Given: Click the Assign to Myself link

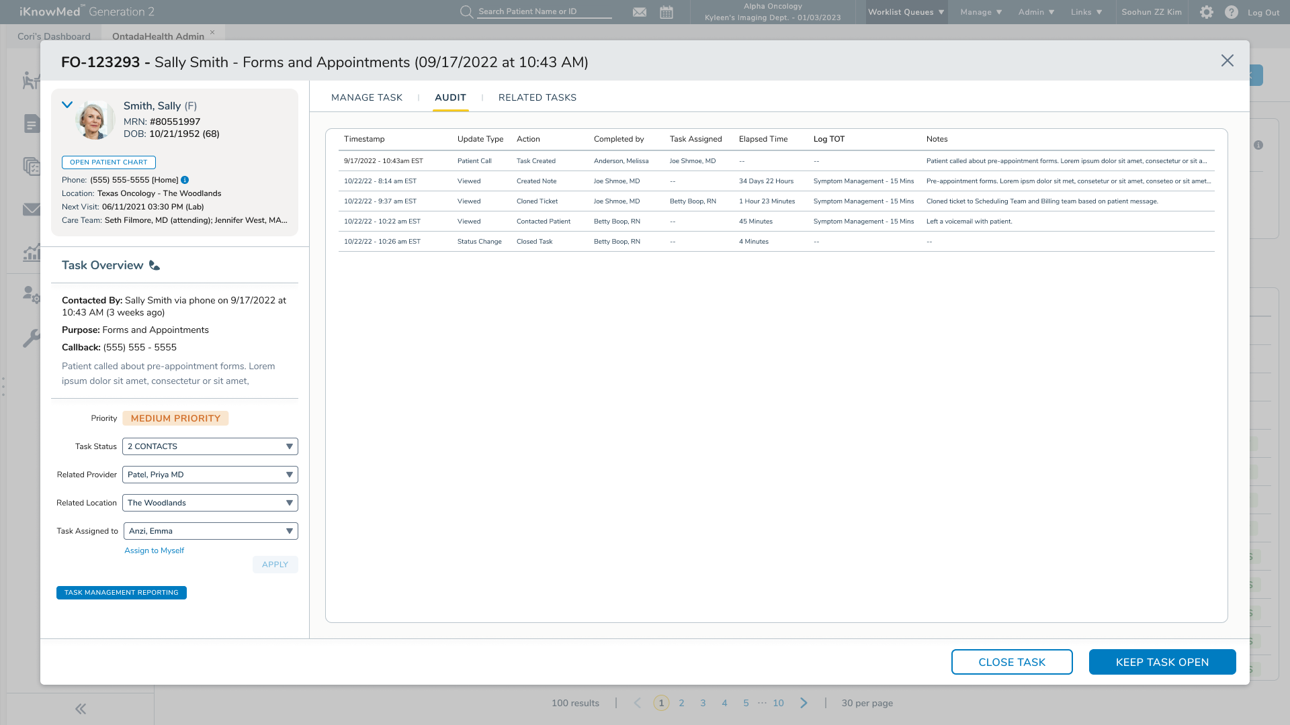Looking at the screenshot, I should click(x=154, y=550).
